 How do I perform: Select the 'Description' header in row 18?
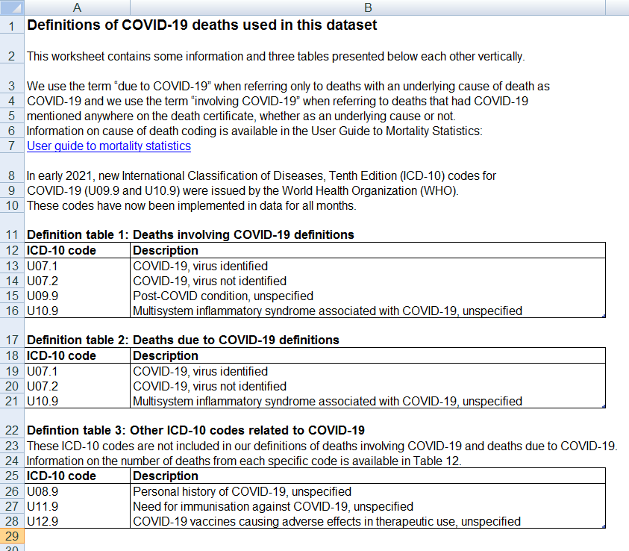click(x=368, y=355)
